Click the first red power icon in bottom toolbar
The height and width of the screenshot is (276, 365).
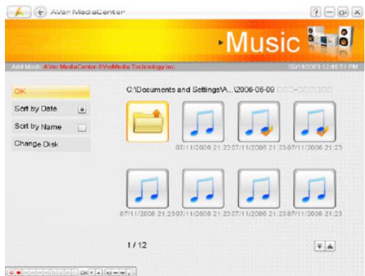pyautogui.click(x=12, y=272)
